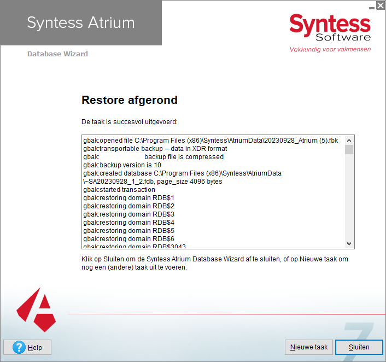Click the red Atrium logo icon
Image resolution: width=386 pixels, height=362 pixels.
tap(36, 310)
